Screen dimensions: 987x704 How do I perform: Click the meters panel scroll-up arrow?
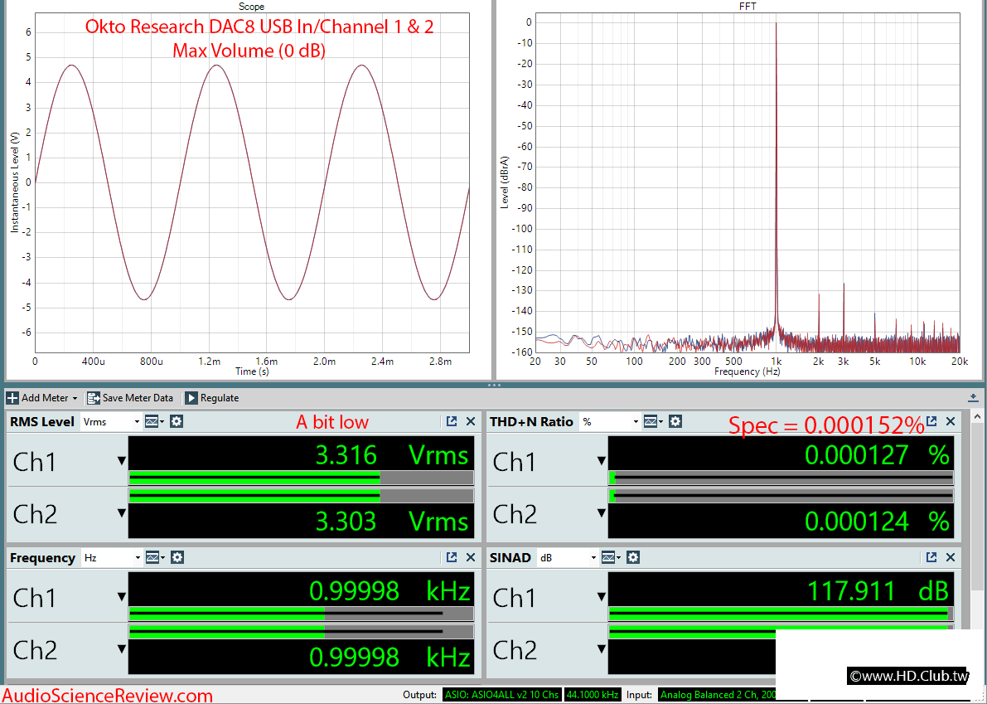point(977,417)
